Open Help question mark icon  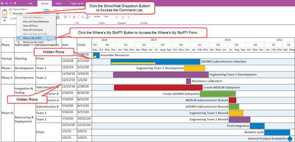click(15, 3)
